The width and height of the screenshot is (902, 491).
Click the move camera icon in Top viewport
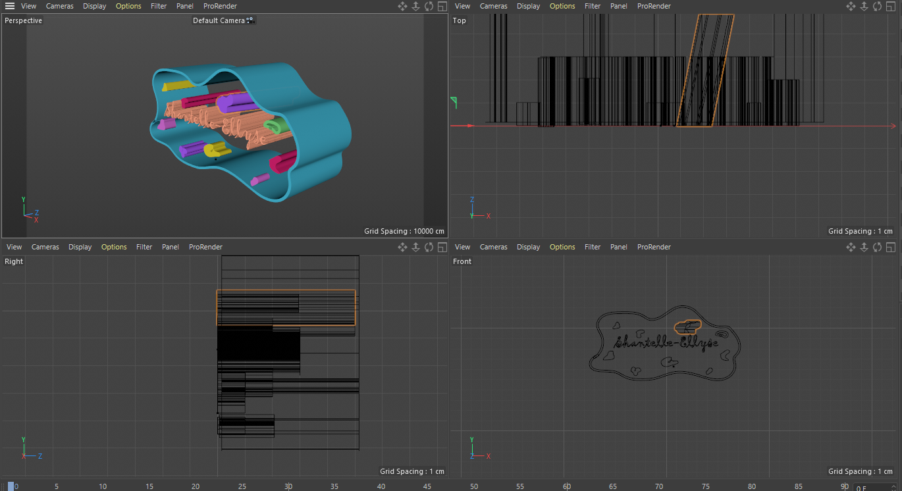pyautogui.click(x=851, y=6)
